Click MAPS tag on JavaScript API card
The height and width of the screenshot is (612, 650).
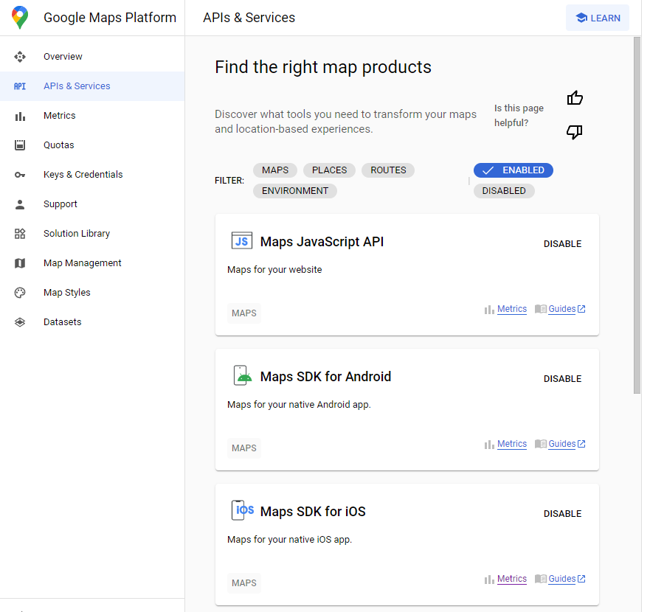[244, 313]
